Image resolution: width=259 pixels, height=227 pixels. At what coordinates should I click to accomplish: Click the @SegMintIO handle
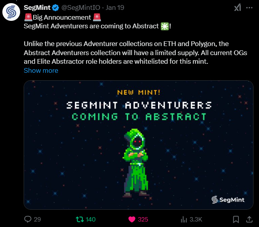tap(81, 7)
